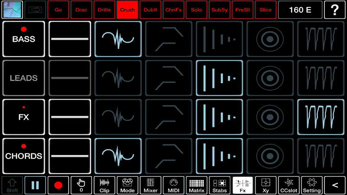Select the FX channel
Screen dimensions: 347x195
tap(24, 117)
